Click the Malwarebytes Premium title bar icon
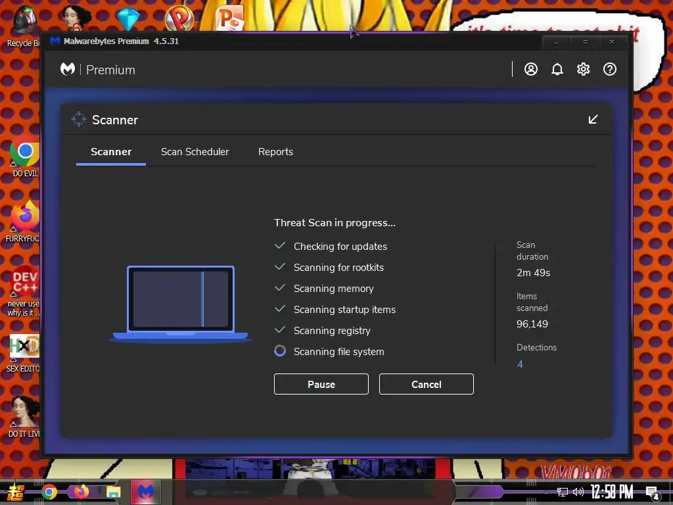The image size is (673, 505). coord(55,41)
